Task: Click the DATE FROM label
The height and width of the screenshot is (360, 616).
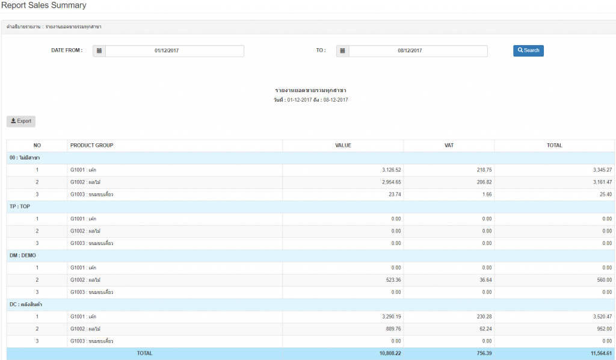Action: point(67,51)
